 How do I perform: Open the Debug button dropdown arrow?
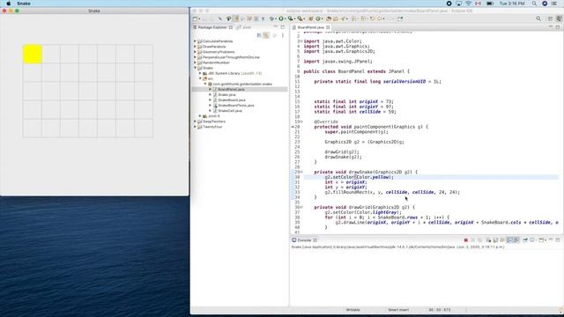click(276, 18)
